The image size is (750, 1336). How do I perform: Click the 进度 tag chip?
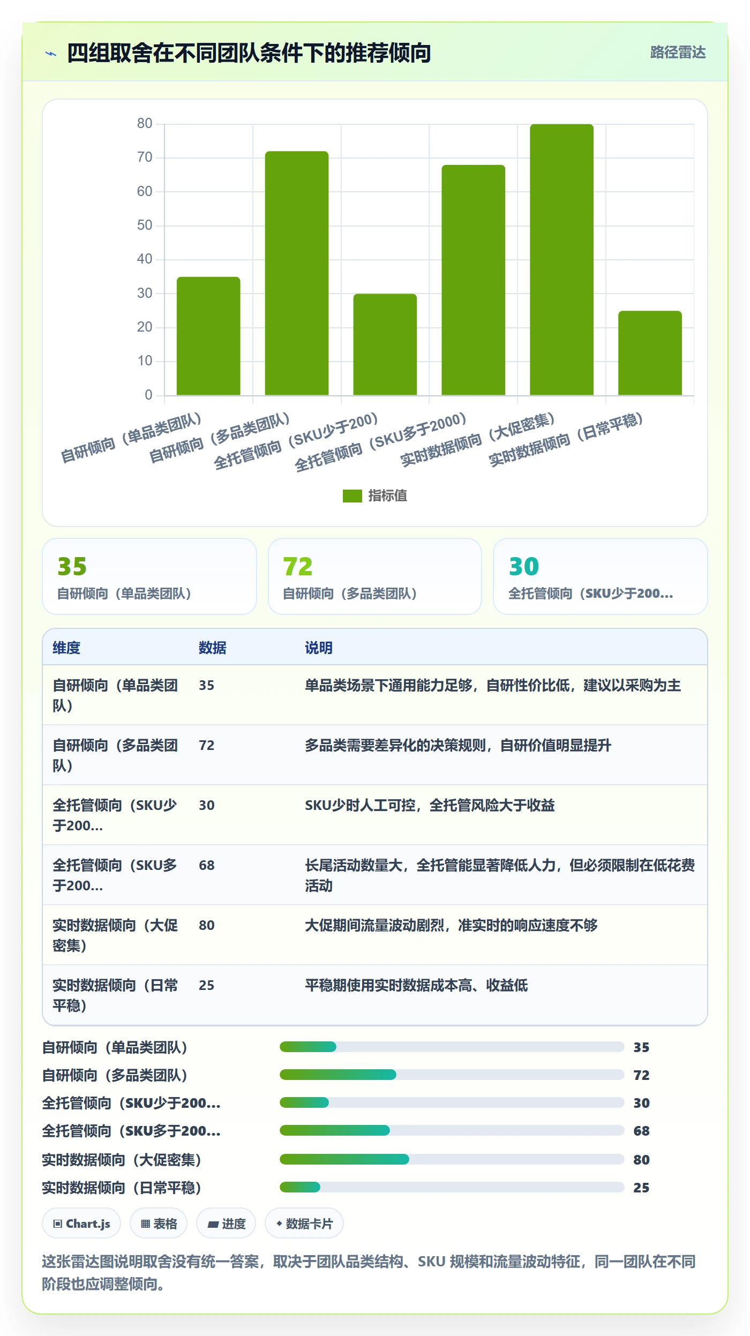pyautogui.click(x=226, y=1224)
